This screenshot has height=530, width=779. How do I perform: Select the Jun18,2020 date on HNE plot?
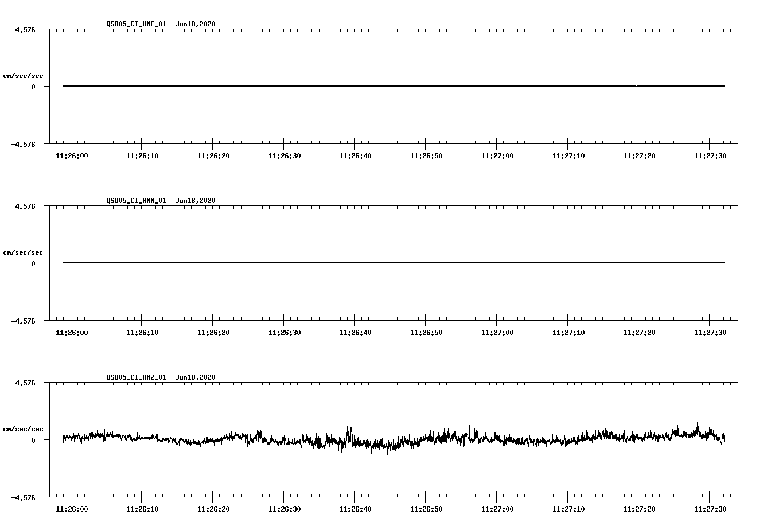point(196,24)
